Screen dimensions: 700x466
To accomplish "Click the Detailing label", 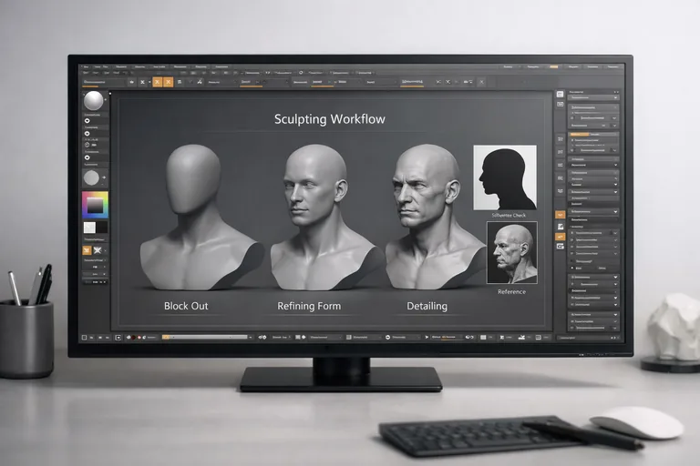I will coord(427,306).
